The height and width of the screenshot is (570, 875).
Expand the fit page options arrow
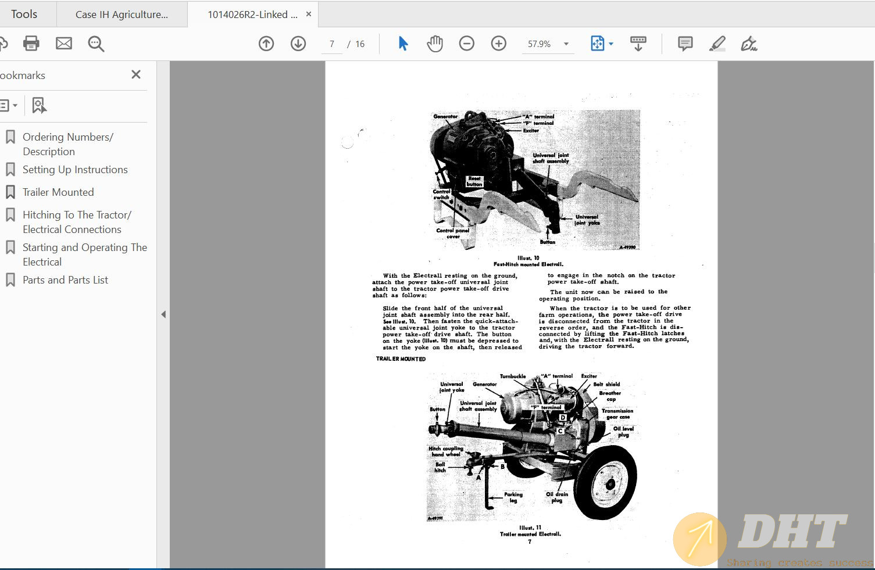tap(611, 44)
